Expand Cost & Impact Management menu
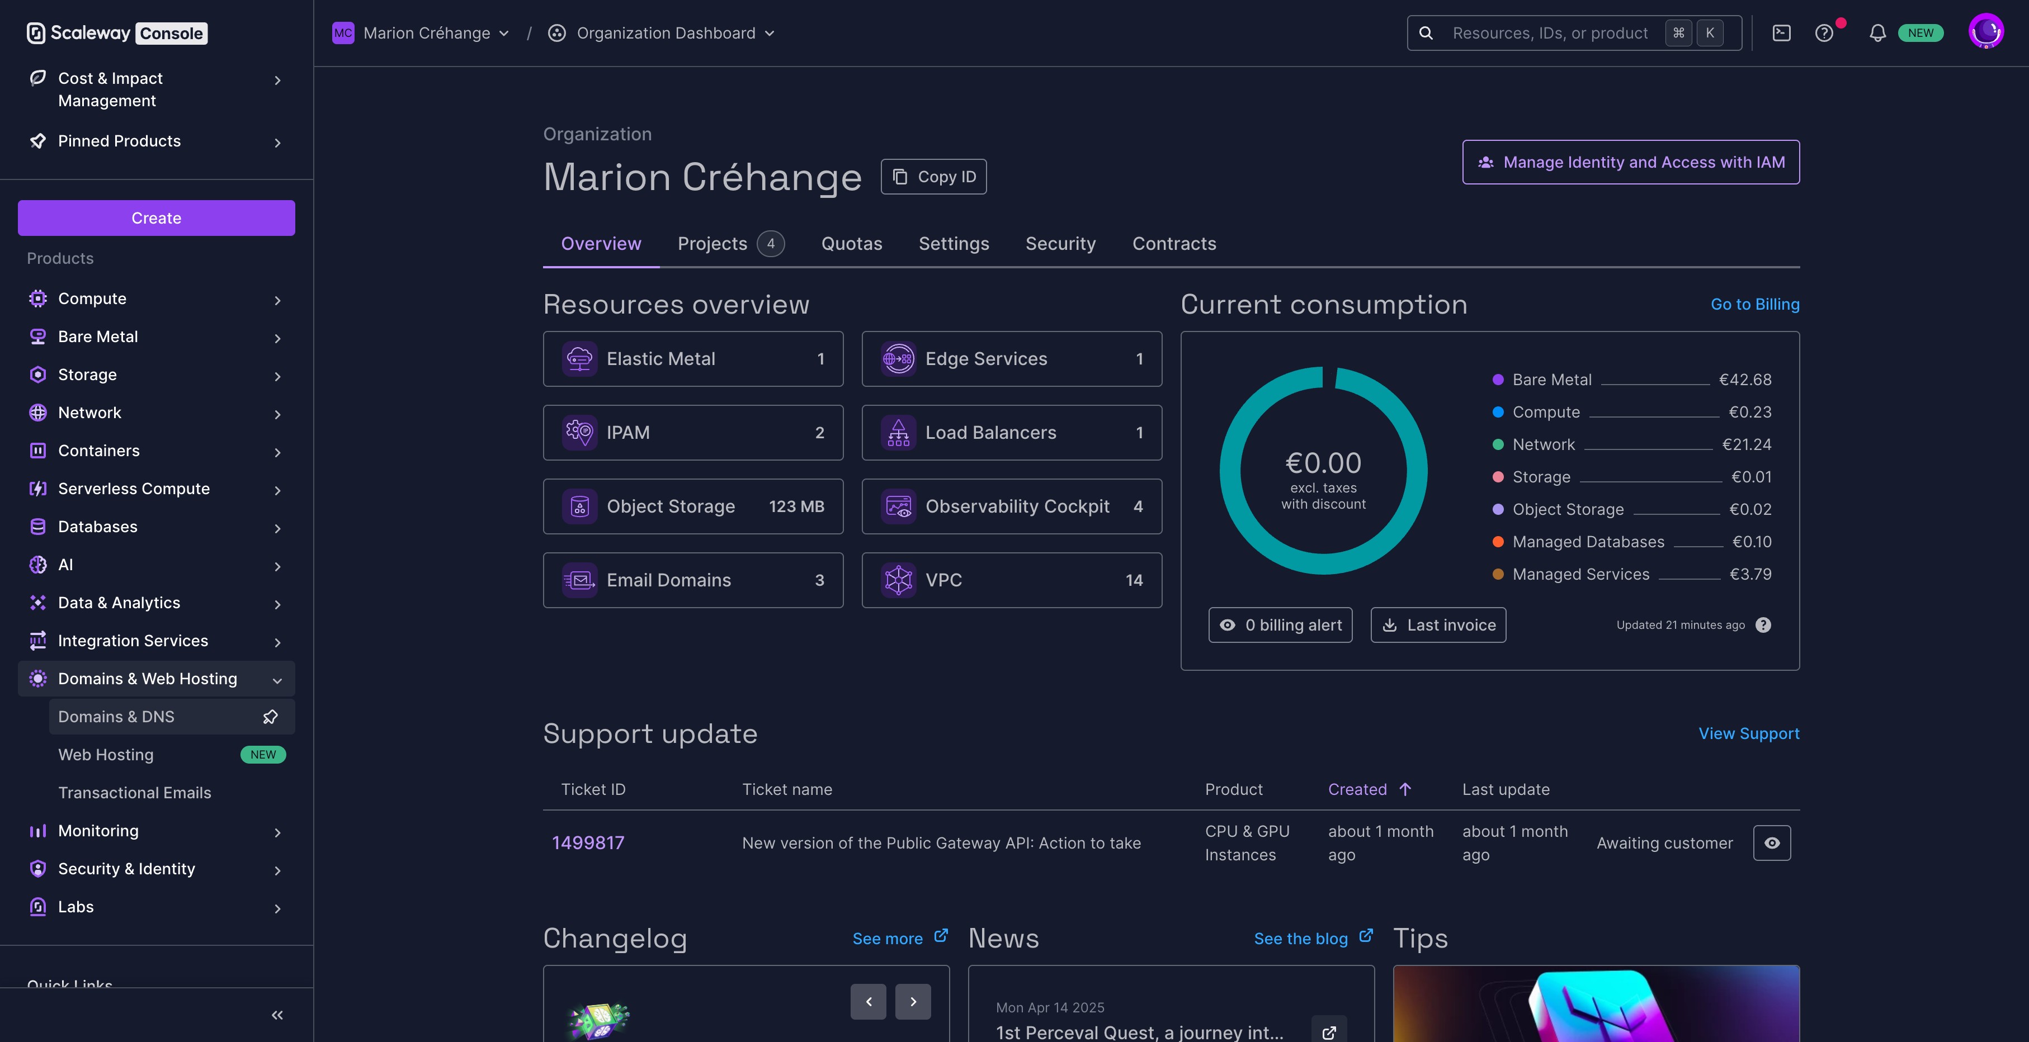 click(x=156, y=89)
